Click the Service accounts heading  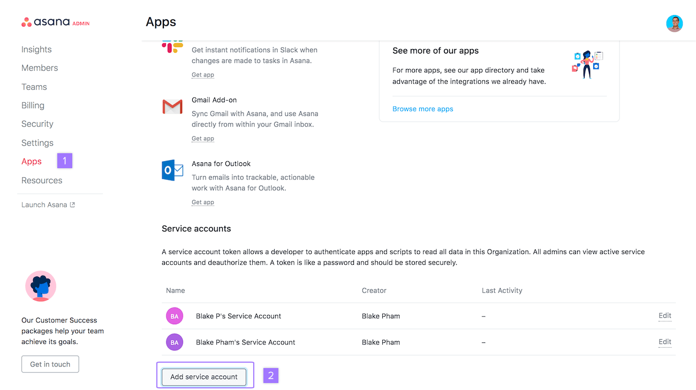point(196,229)
